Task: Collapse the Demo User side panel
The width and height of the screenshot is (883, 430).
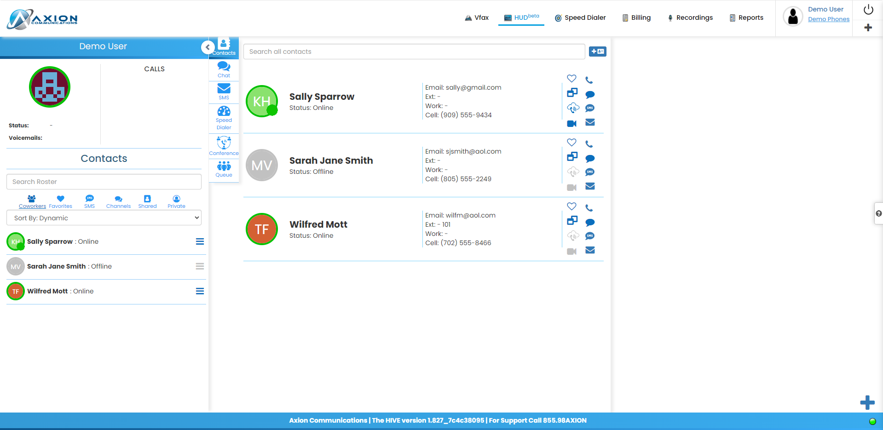Action: coord(208,47)
